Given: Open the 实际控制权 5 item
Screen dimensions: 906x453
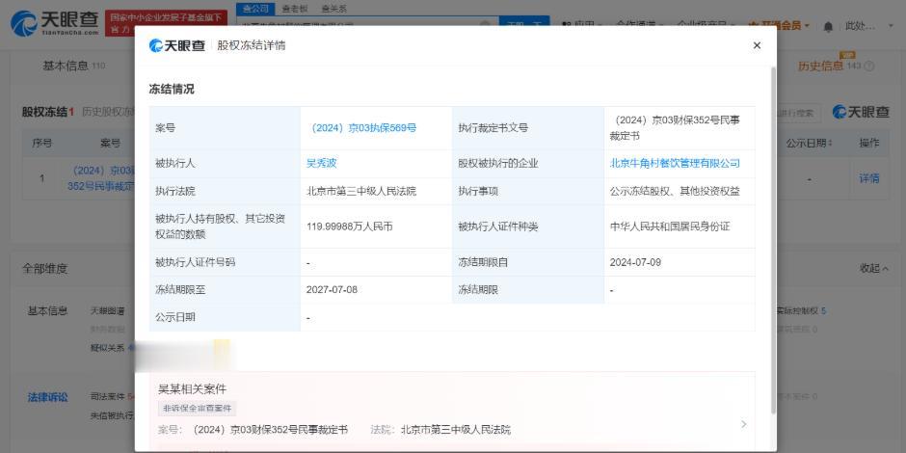Looking at the screenshot, I should click(x=801, y=311).
